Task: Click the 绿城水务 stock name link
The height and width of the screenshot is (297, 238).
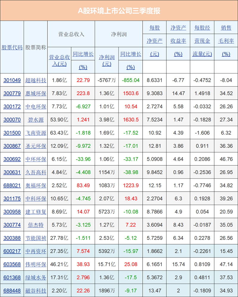Action: pyautogui.click(x=36, y=278)
